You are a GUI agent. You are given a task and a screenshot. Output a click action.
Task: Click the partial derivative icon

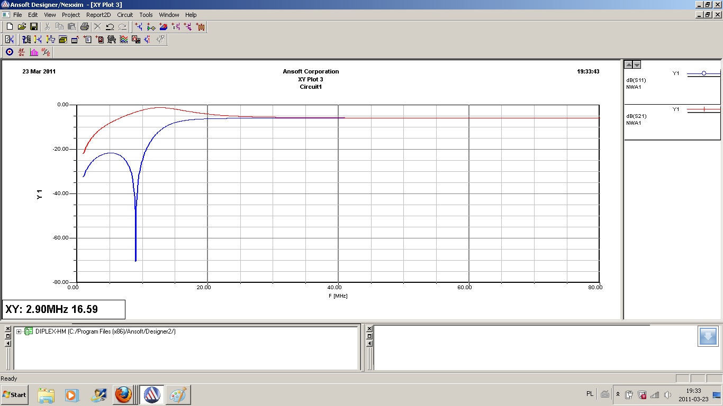pyautogui.click(x=22, y=52)
